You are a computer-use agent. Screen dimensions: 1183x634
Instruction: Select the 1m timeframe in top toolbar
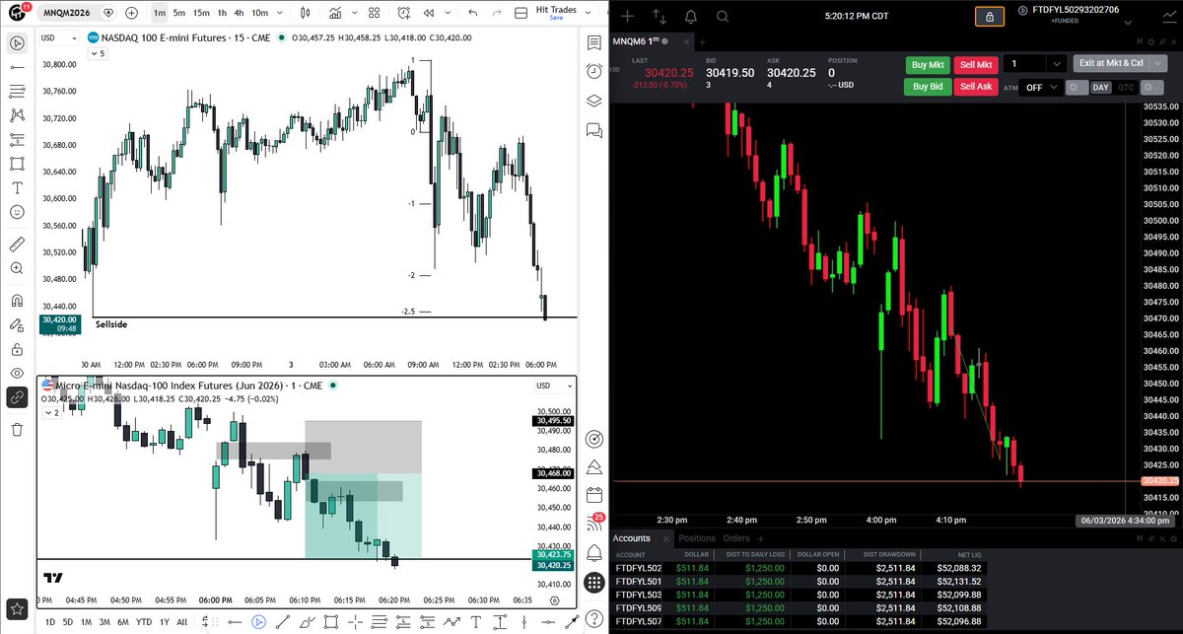[160, 13]
